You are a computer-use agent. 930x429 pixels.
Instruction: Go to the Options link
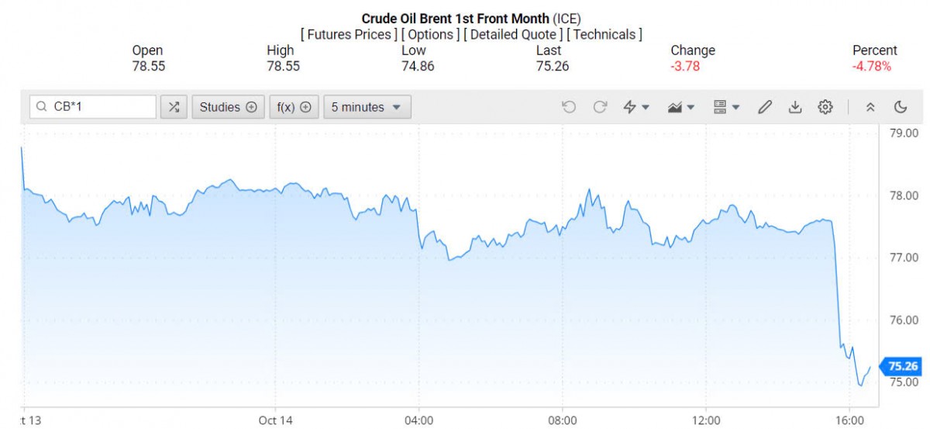[x=431, y=34]
